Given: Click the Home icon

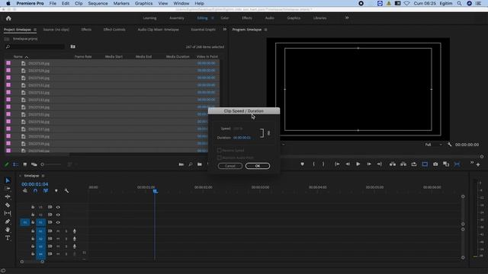Looking at the screenshot, I should point(8,18).
